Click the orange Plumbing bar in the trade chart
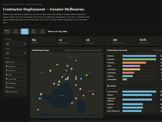Image resolution: width=162 pixels, height=122 pixels. pyautogui.click(x=134, y=63)
